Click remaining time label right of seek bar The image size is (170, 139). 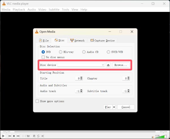(163, 132)
